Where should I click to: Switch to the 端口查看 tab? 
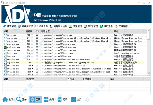106,26
